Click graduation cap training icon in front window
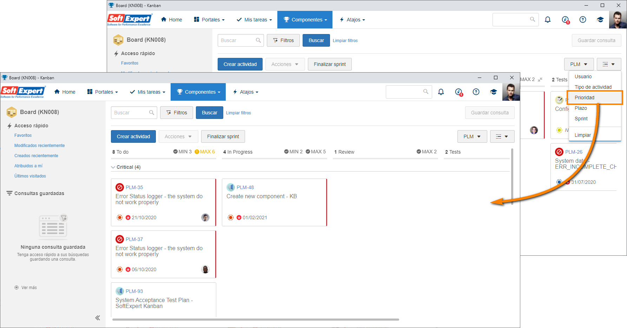The image size is (627, 328). pos(494,92)
